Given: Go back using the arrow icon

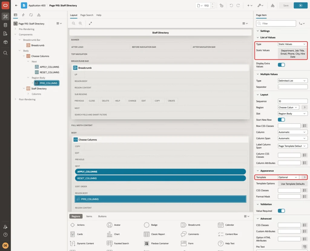Looking at the screenshot, I should [x=16, y=5].
